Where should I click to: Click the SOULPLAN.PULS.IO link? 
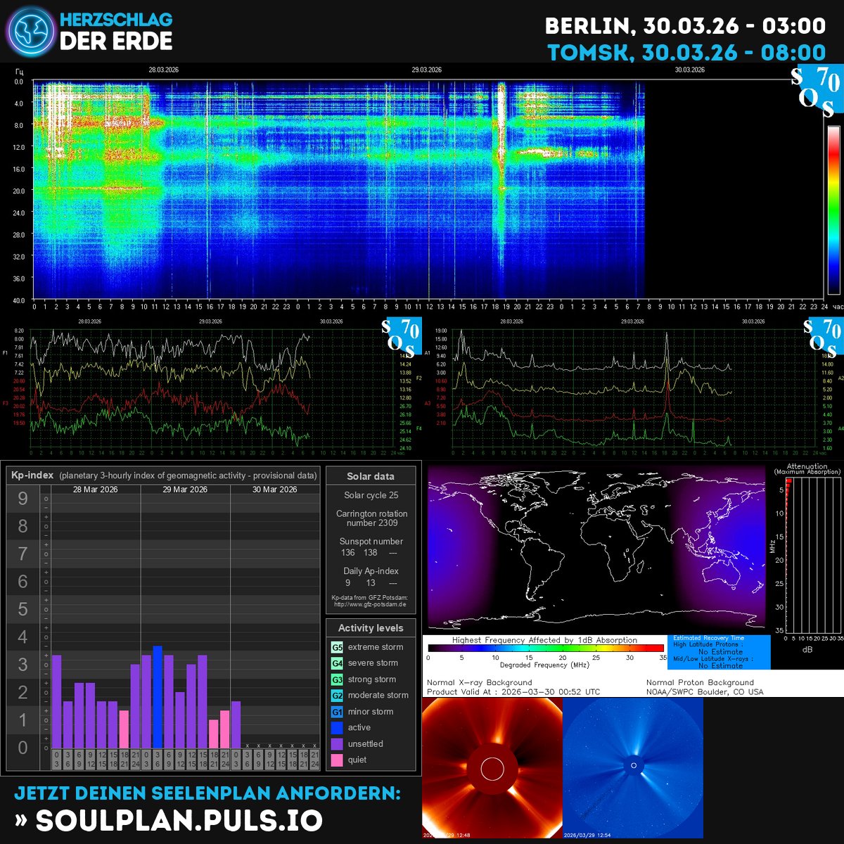pos(179,820)
